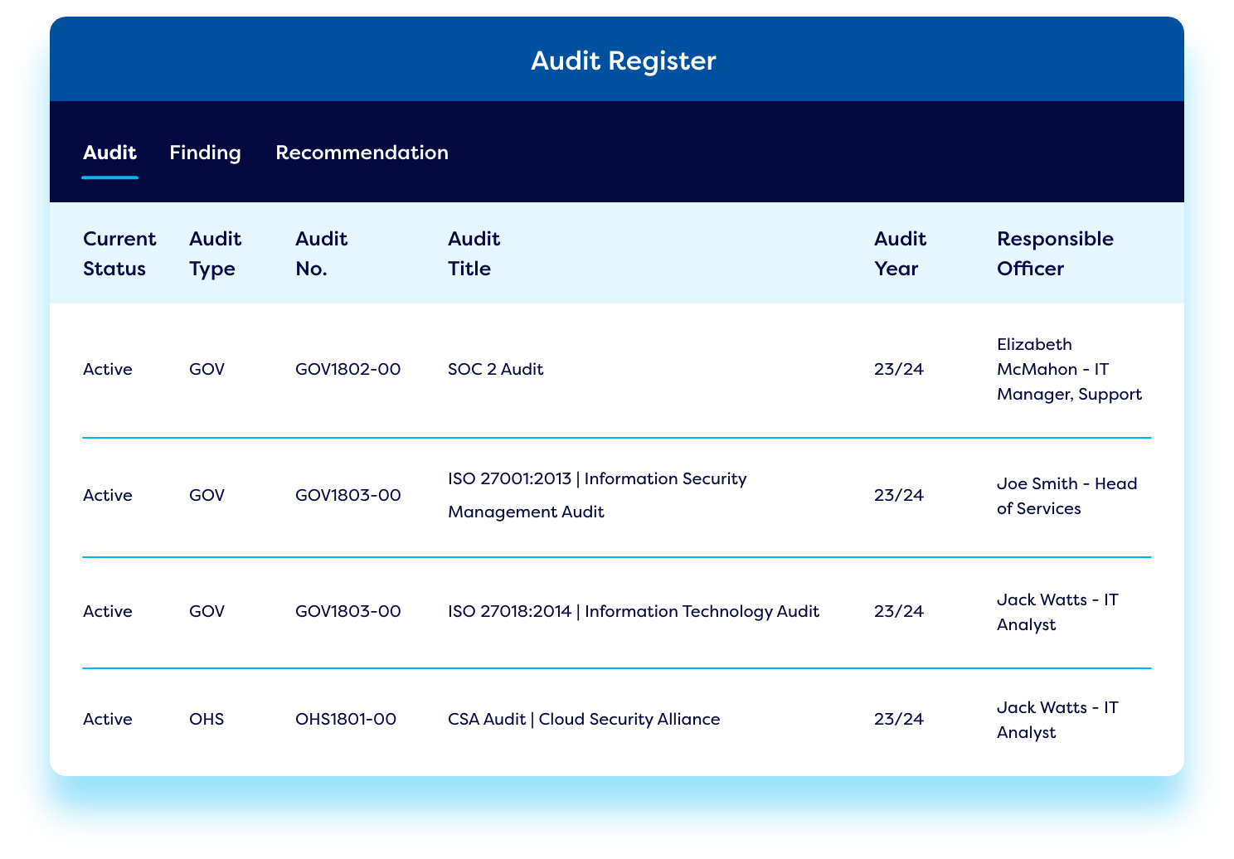
Task: Click Elizabeth McMahon responsible officer cell
Action: click(1069, 369)
